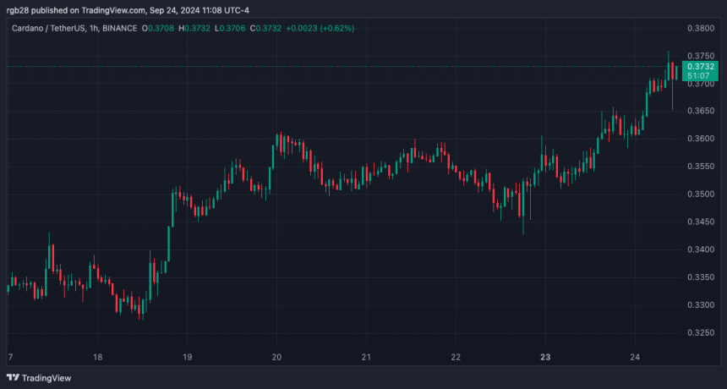The height and width of the screenshot is (389, 727).
Task: Click the High value H0.3732
Action: (x=200, y=28)
